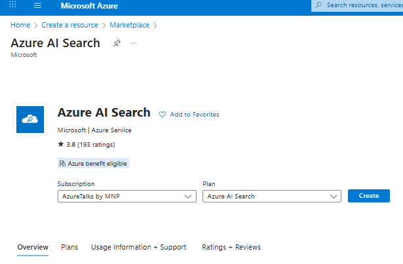Open the app launcher waffle icon
Image resolution: width=403 pixels, height=264 pixels.
[13, 5]
